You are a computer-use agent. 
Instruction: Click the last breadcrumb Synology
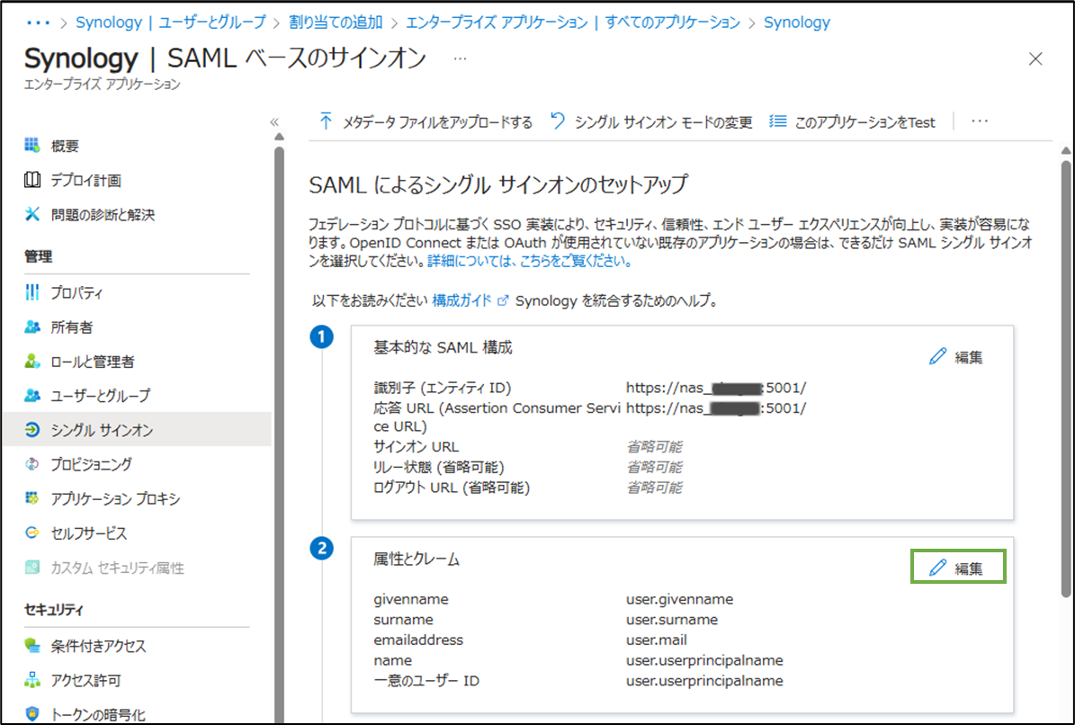[x=797, y=22]
